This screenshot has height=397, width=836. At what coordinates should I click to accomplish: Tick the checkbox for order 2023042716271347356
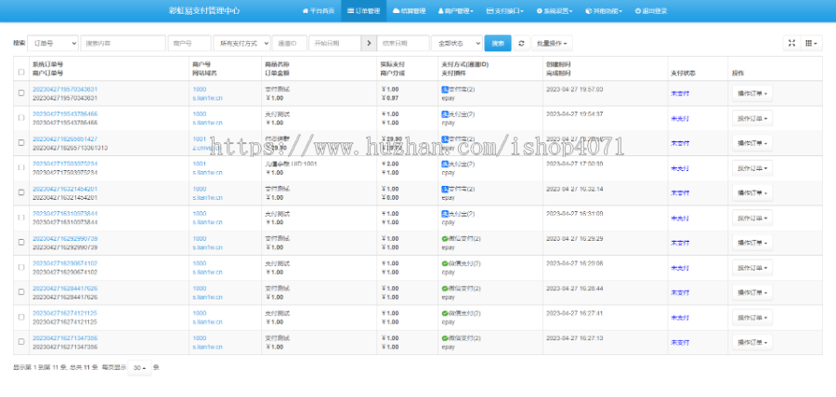pos(20,342)
